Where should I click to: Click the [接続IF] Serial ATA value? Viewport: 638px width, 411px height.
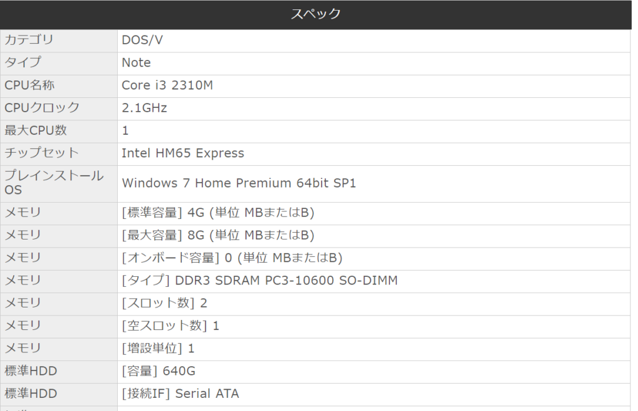tap(180, 394)
